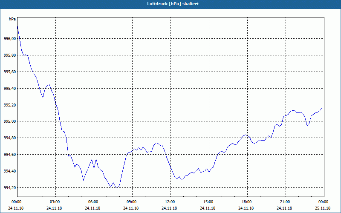Select the '18:00' time label

tap(247, 202)
